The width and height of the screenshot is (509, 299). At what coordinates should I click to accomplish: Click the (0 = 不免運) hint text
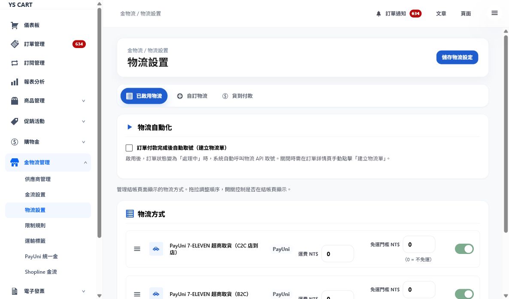click(418, 260)
